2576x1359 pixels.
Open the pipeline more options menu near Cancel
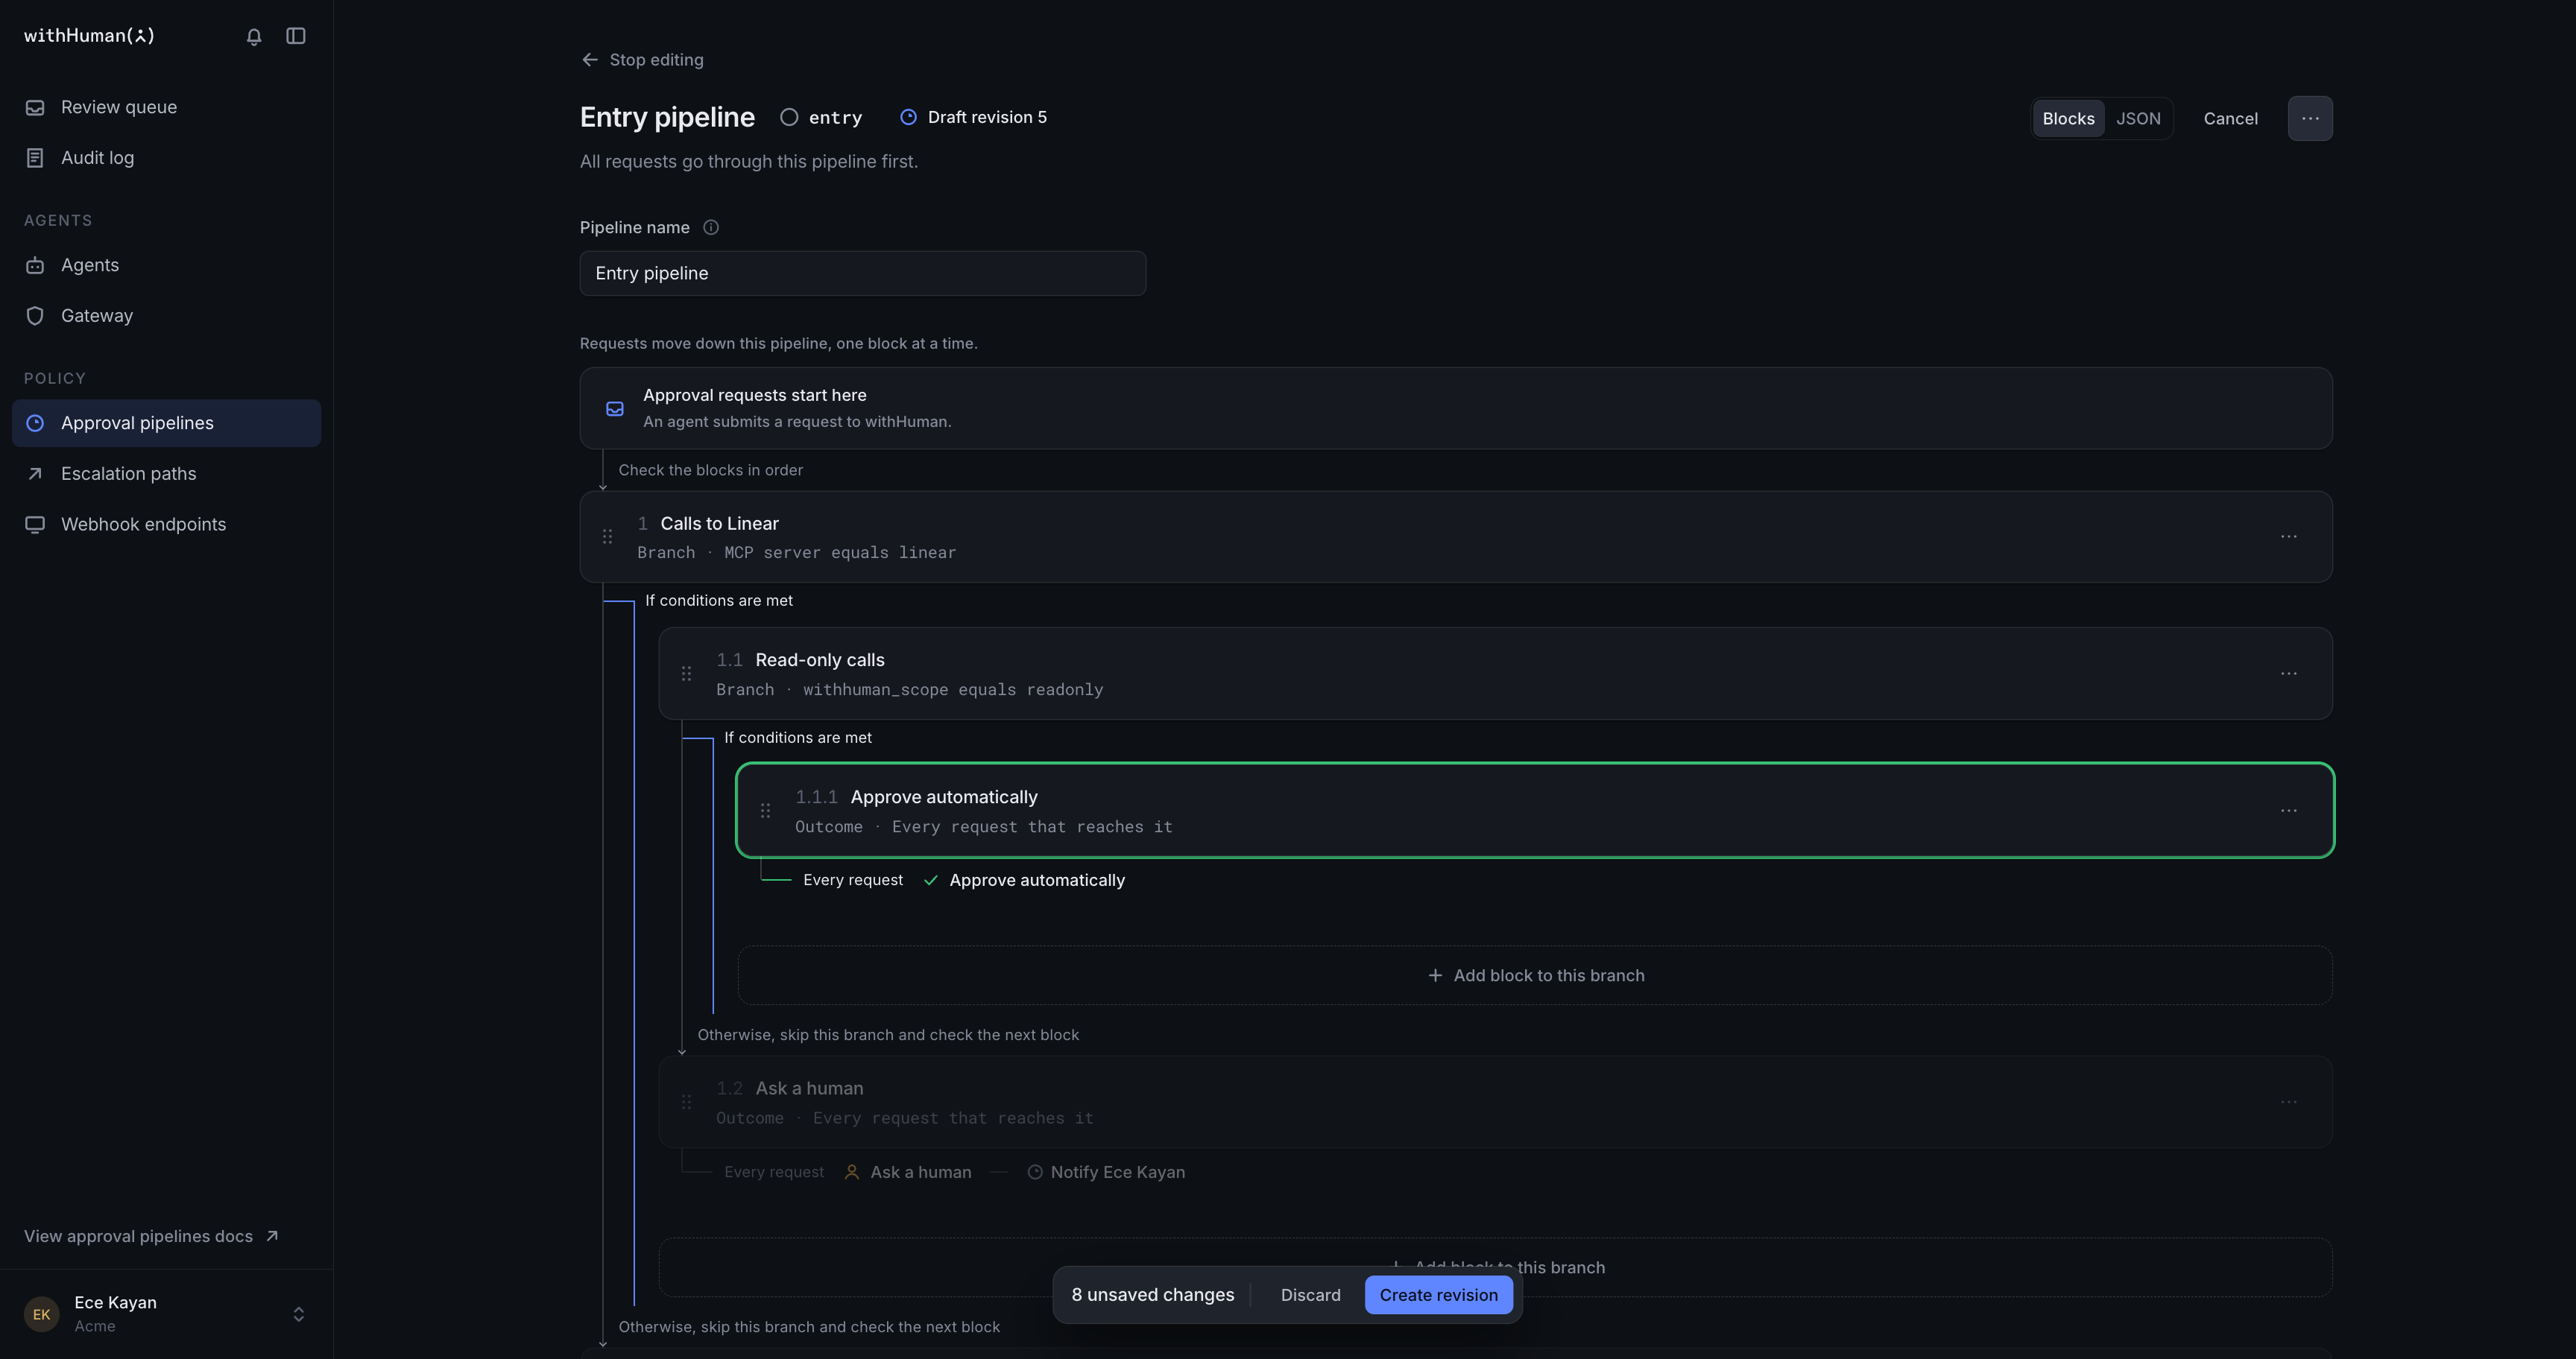2310,118
